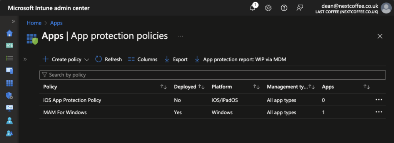Screen dimensions: 394x143
Task: Close the App protection policies blade
Action: pos(380,36)
